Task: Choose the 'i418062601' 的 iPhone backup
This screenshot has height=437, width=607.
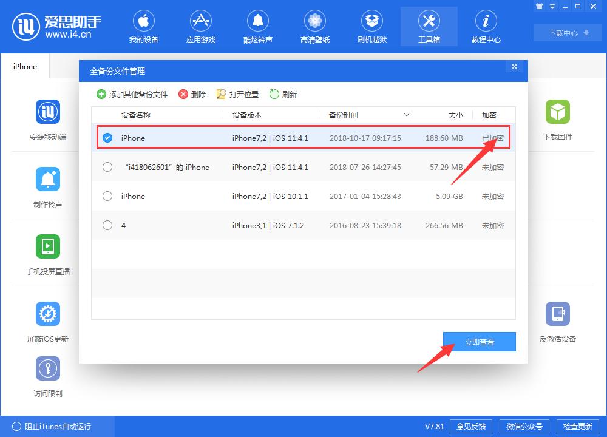Action: (x=107, y=167)
